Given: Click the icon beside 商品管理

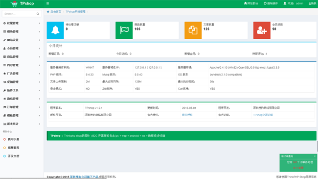Looking at the screenshot, I should tap(4, 57).
